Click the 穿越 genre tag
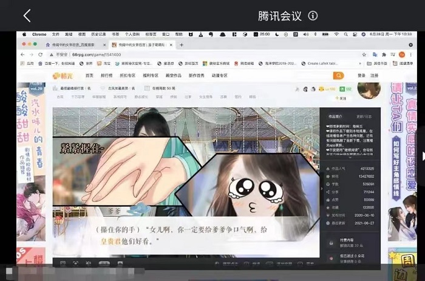425x281 pixels. coord(159,96)
